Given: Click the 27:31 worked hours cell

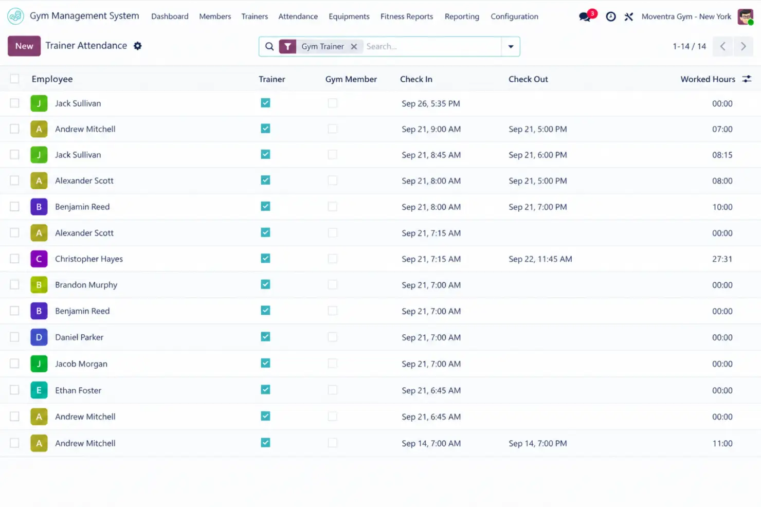Looking at the screenshot, I should point(722,259).
